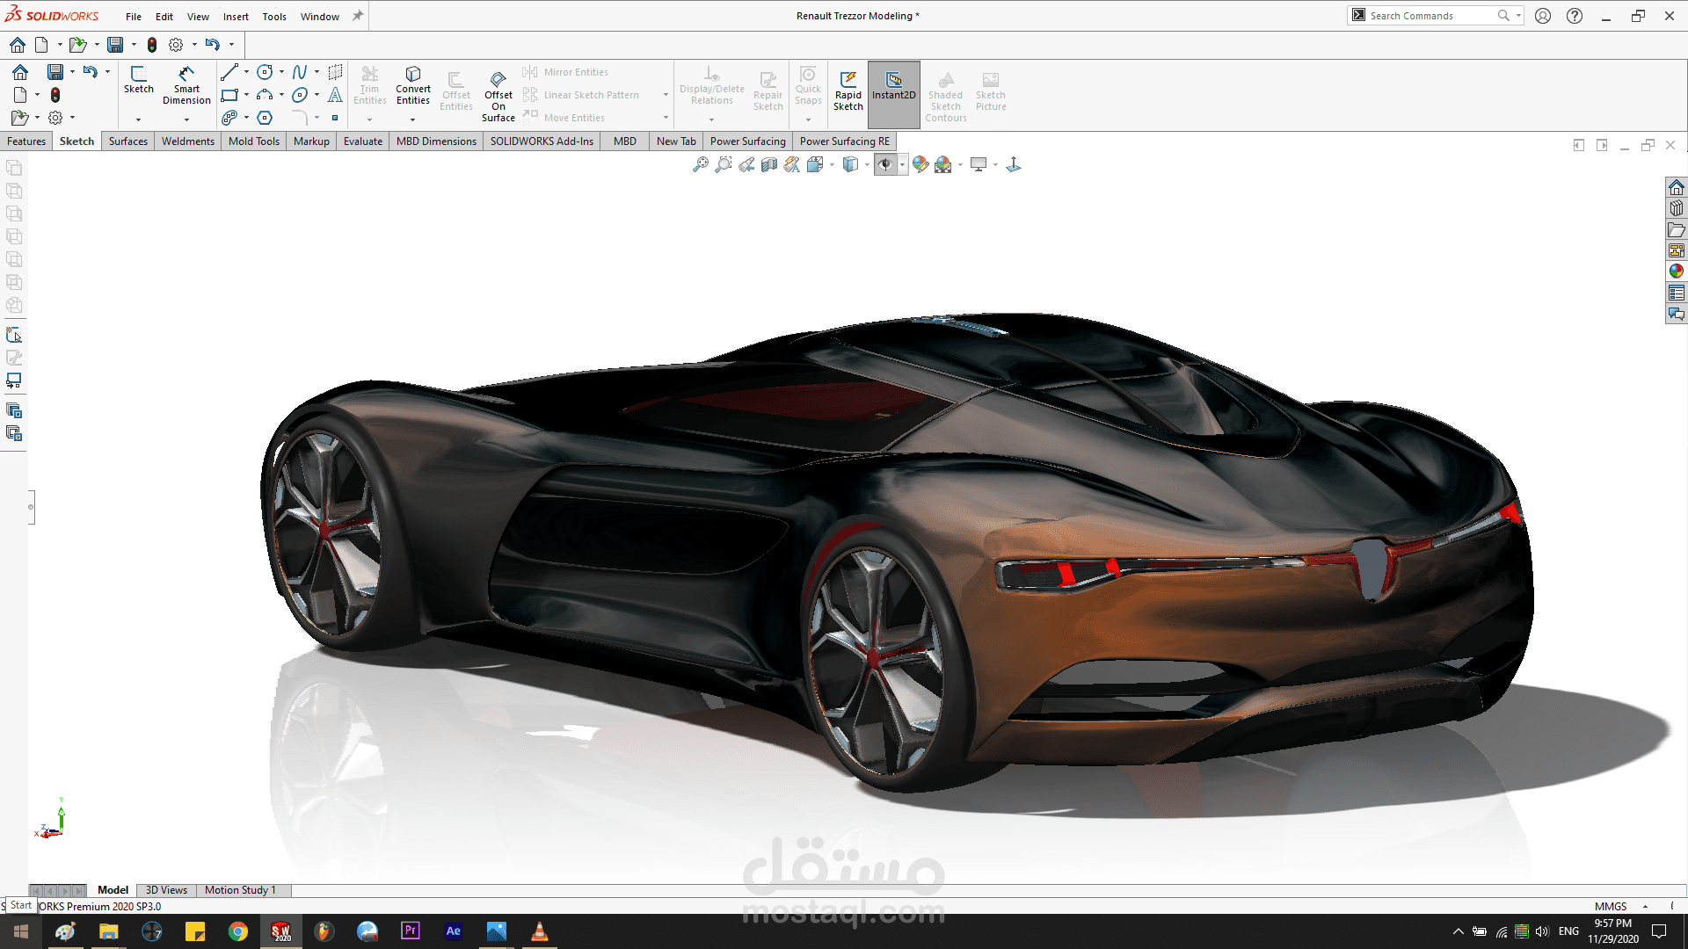The image size is (1688, 949).
Task: Open the Insert menu
Action: click(235, 17)
